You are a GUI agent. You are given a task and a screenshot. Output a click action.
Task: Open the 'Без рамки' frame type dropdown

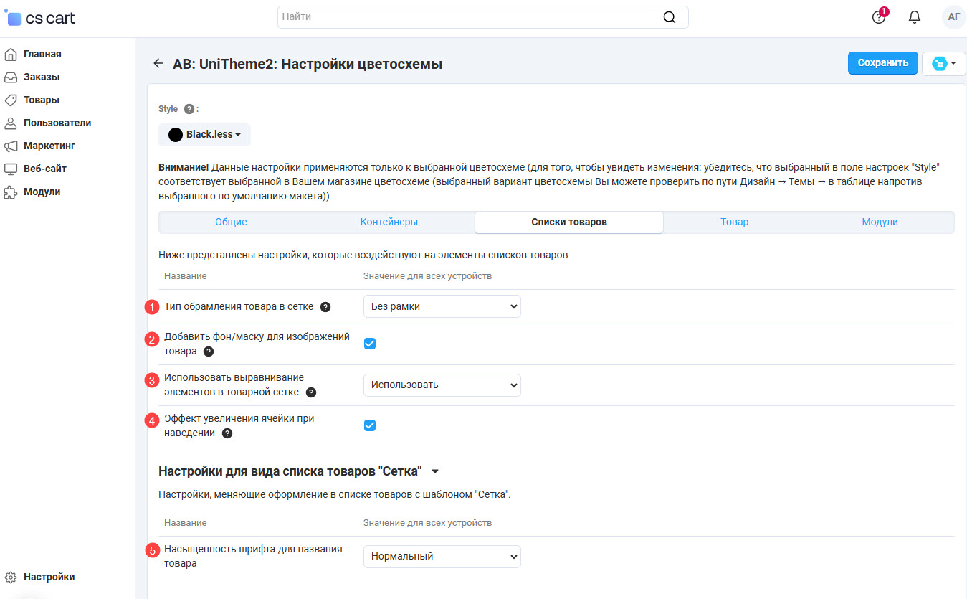442,306
